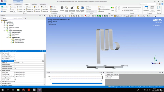Open the Display dropdown in Style group

tap(62, 12)
